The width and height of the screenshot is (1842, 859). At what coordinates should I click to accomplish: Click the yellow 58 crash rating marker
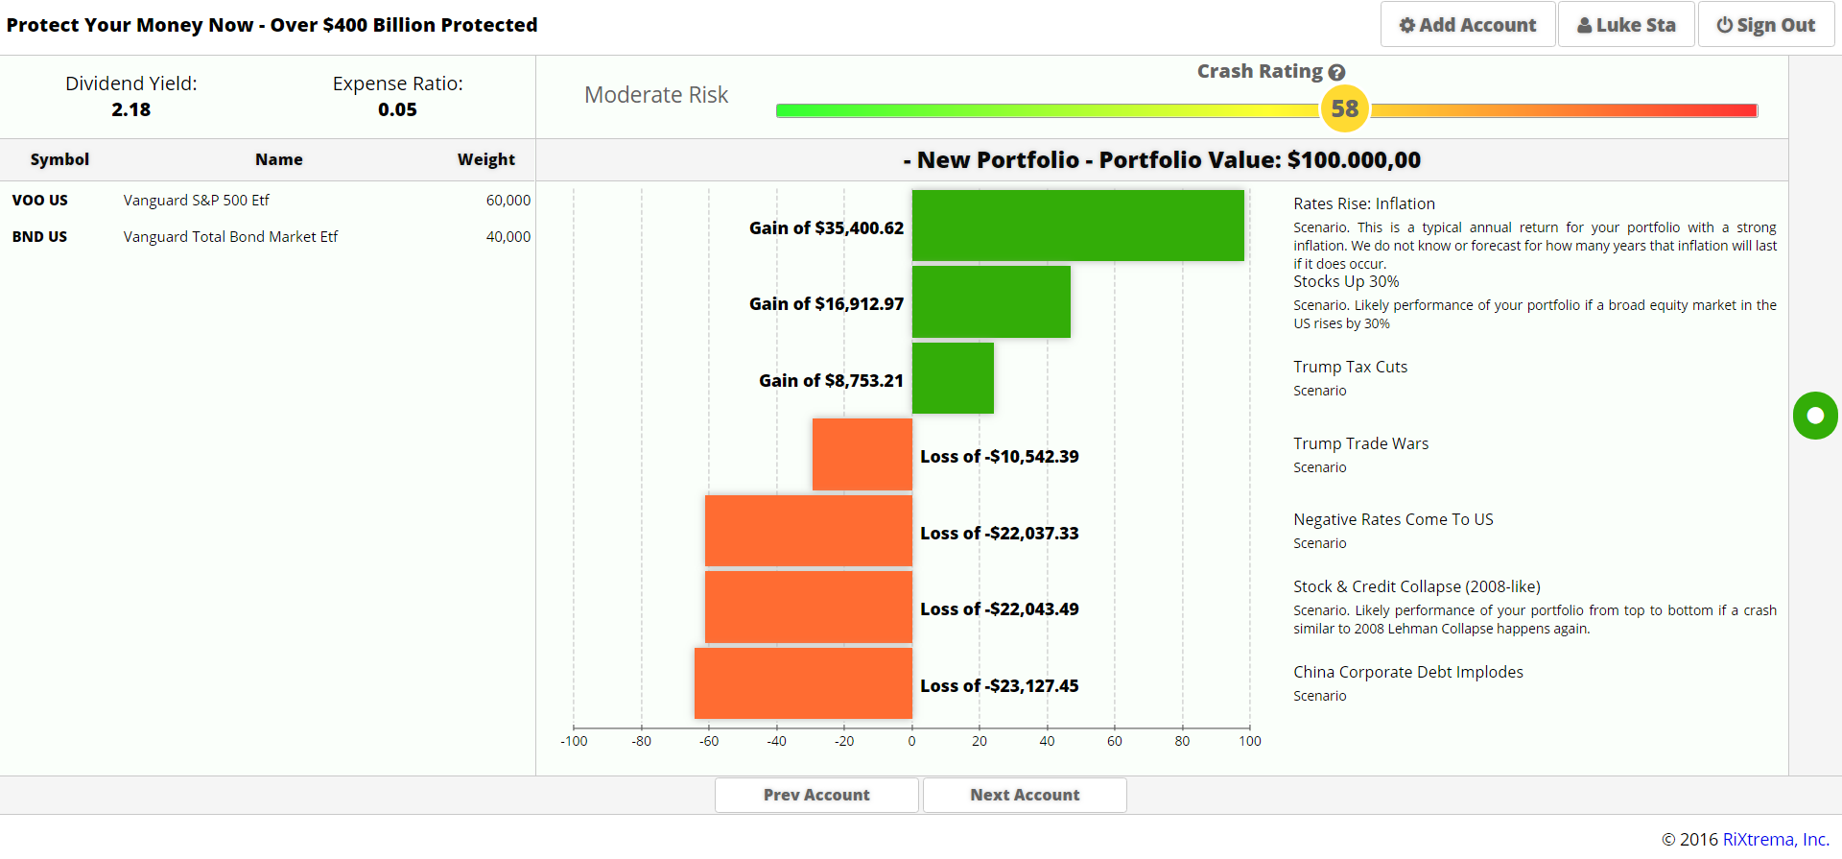click(x=1344, y=109)
